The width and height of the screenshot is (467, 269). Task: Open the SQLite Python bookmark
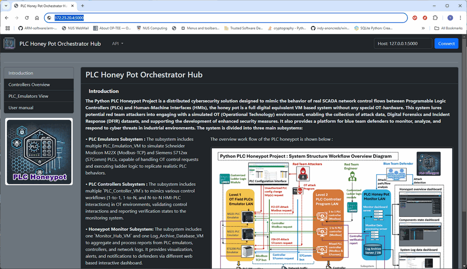tap(374, 28)
